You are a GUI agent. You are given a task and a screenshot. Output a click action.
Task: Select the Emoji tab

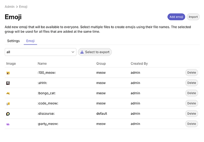tap(30, 41)
